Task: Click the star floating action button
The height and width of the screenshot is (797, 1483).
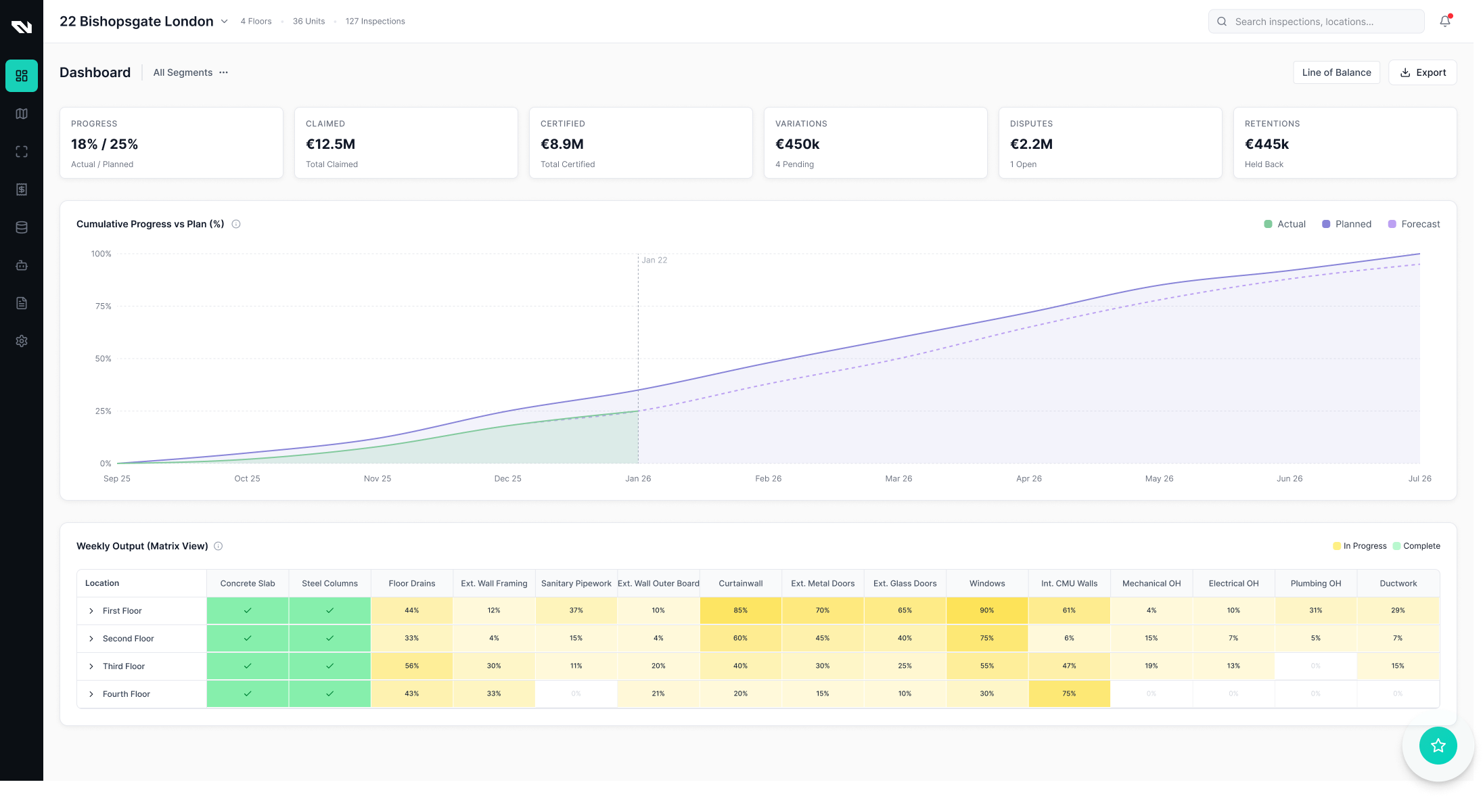Action: pyautogui.click(x=1438, y=745)
